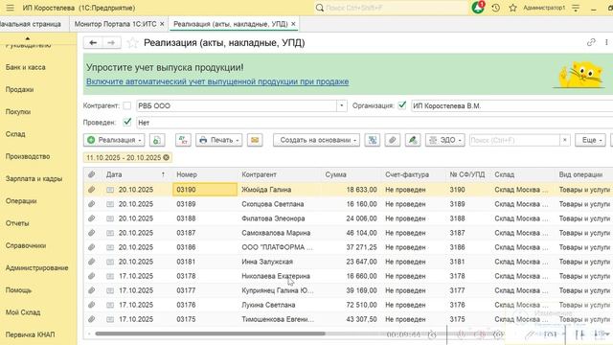Toggle the Контрагент filter checkbox
This screenshot has width=613, height=345.
[127, 105]
